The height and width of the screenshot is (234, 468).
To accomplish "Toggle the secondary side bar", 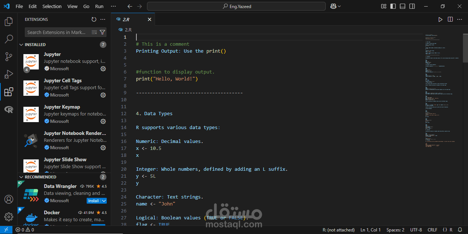I will tap(412, 6).
